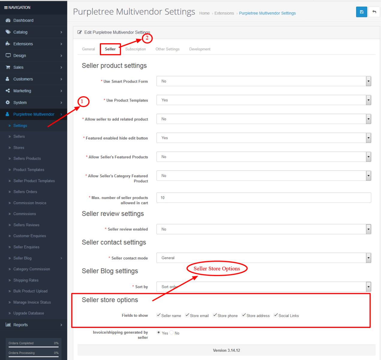
Task: Click the pencil edit icon in panel header
Action: point(79,32)
